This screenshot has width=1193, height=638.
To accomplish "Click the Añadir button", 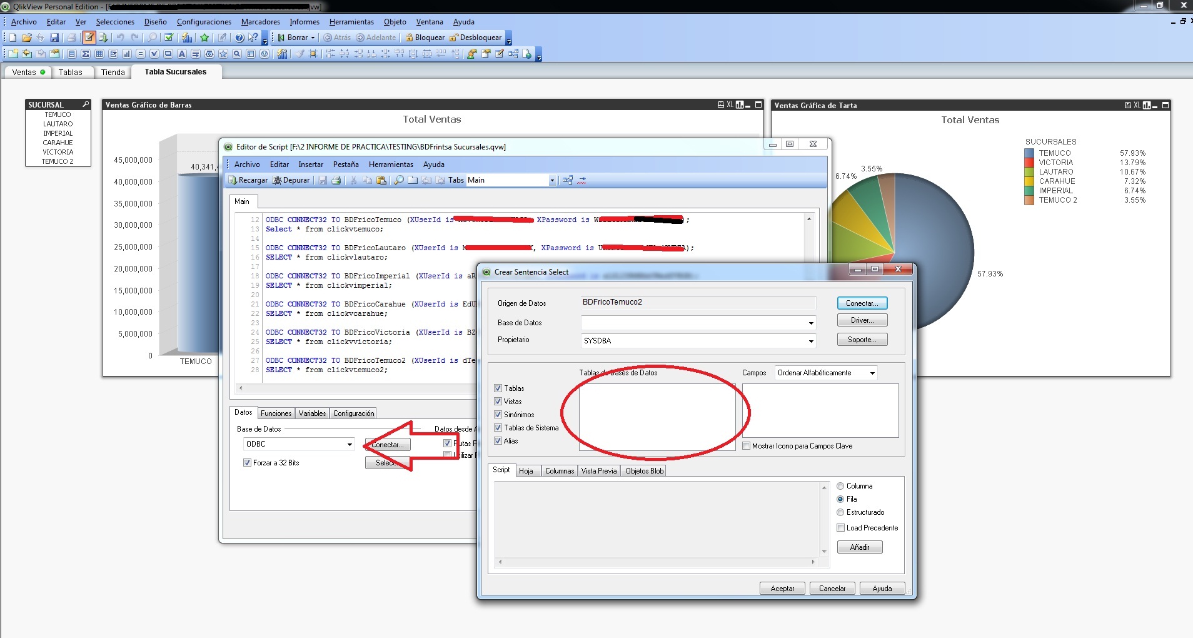I will click(860, 547).
